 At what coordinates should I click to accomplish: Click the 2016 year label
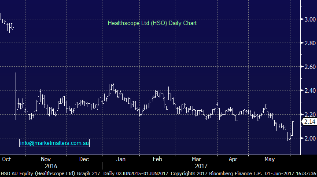click(51, 166)
